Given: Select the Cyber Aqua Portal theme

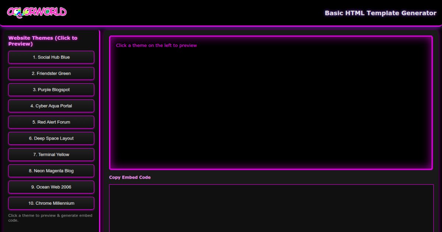Looking at the screenshot, I should click(x=51, y=106).
